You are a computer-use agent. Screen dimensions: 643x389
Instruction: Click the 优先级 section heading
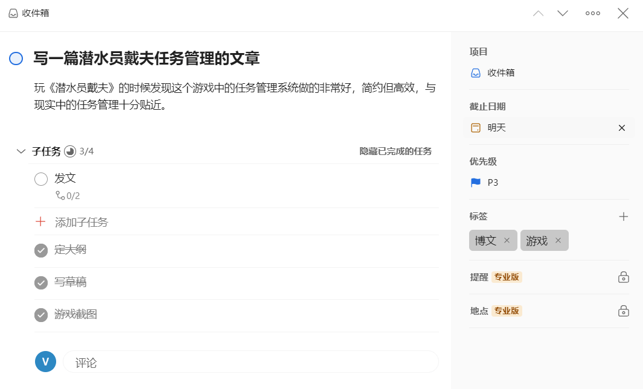483,162
